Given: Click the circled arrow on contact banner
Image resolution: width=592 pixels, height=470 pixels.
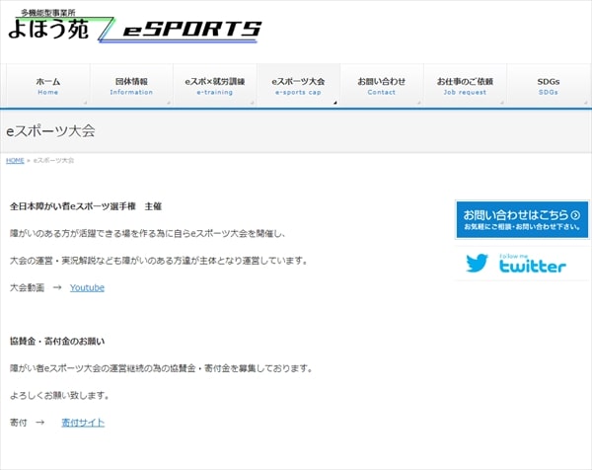Looking at the screenshot, I should click(x=575, y=214).
